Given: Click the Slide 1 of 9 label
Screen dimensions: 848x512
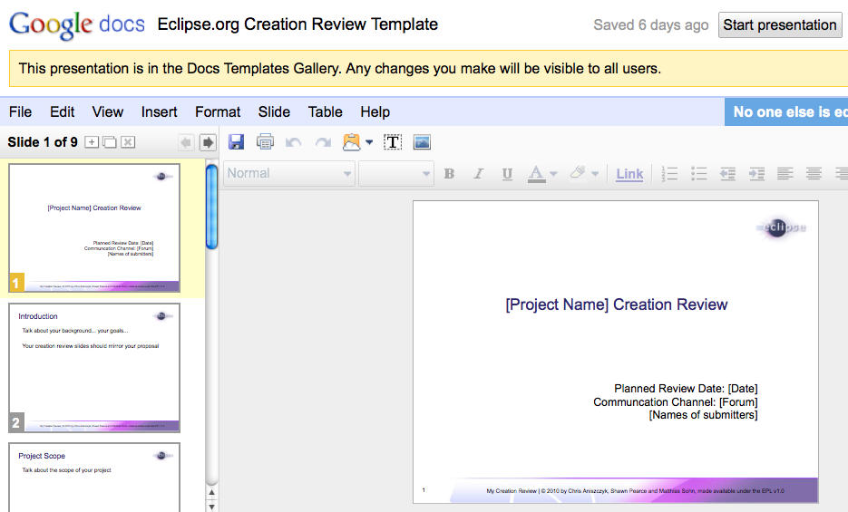Looking at the screenshot, I should 43,142.
